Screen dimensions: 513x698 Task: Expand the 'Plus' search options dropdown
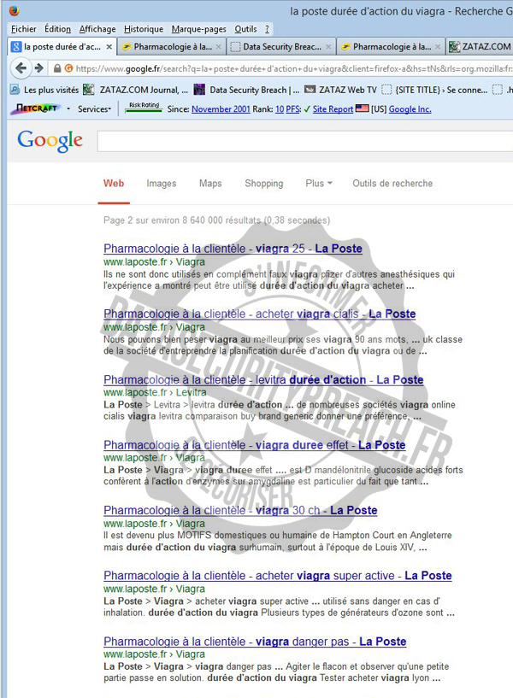point(319,184)
